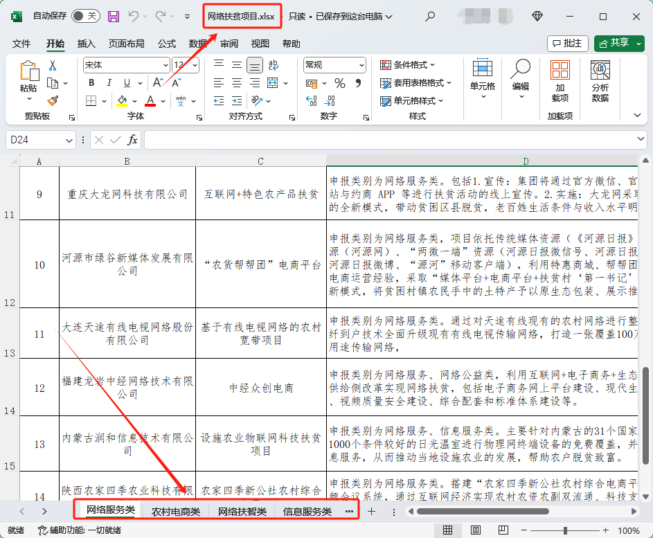Click the Comments (批注) icon

567,43
